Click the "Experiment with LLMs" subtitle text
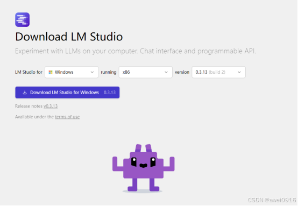 136,51
